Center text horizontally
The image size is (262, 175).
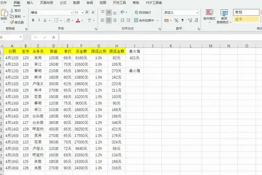(x=109, y=20)
